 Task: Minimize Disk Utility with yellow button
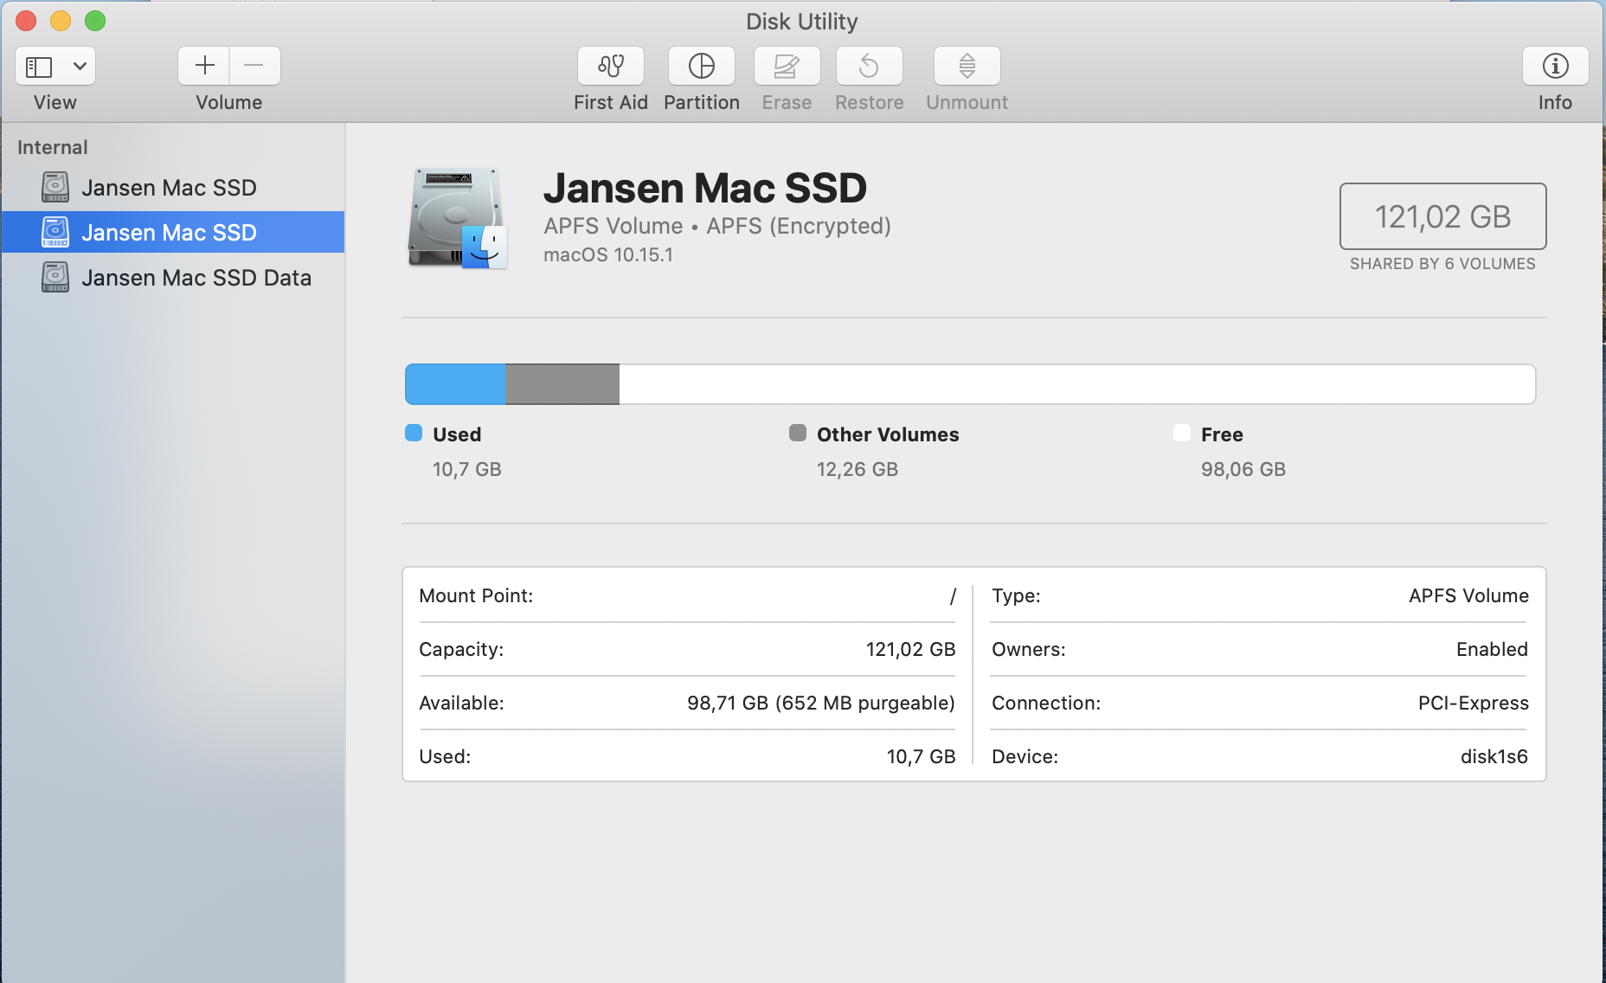61,21
